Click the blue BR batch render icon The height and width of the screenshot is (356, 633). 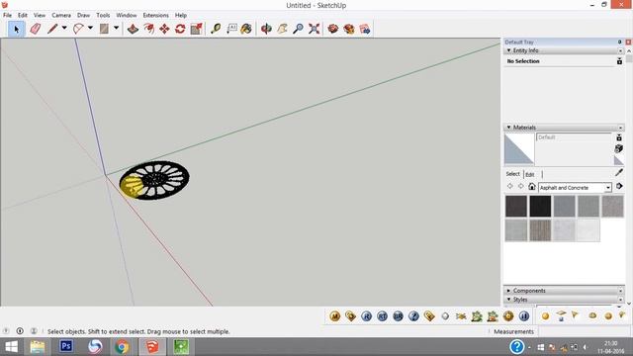pyautogui.click(x=398, y=316)
